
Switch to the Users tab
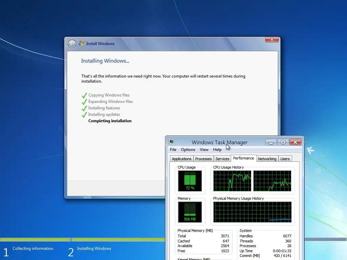(285, 159)
